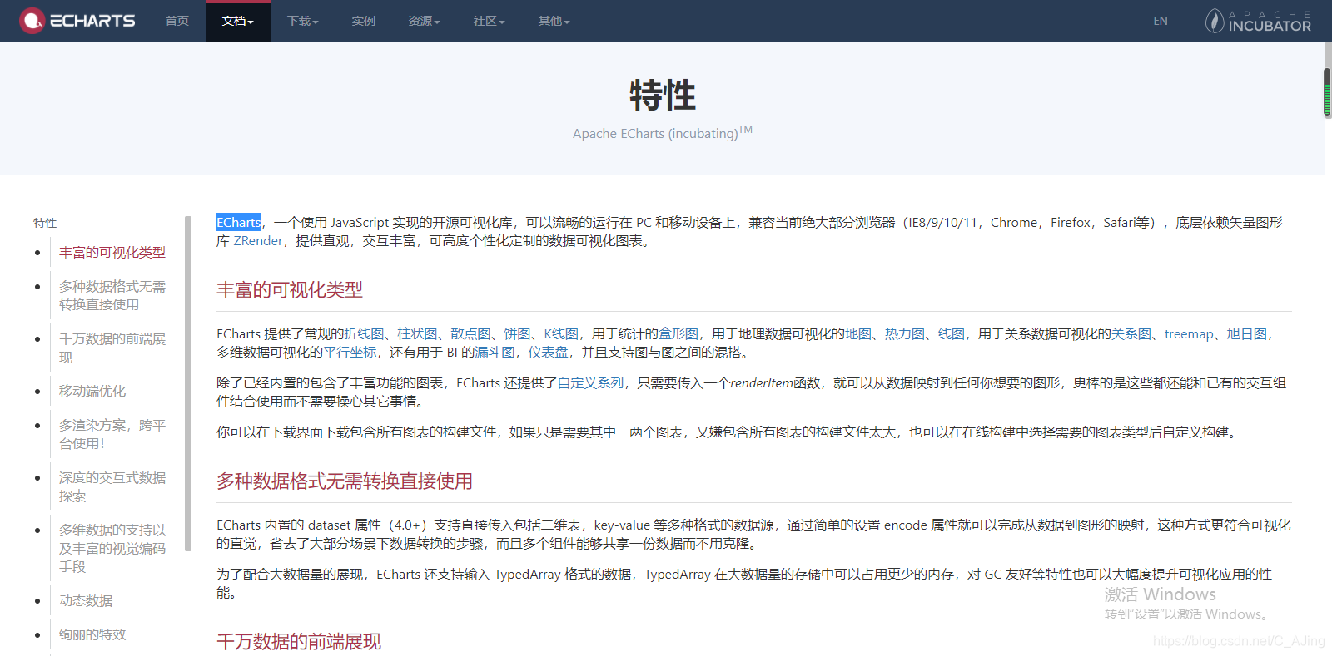This screenshot has height=656, width=1332.
Task: Follow the 平行坐标 link
Action: pos(350,353)
